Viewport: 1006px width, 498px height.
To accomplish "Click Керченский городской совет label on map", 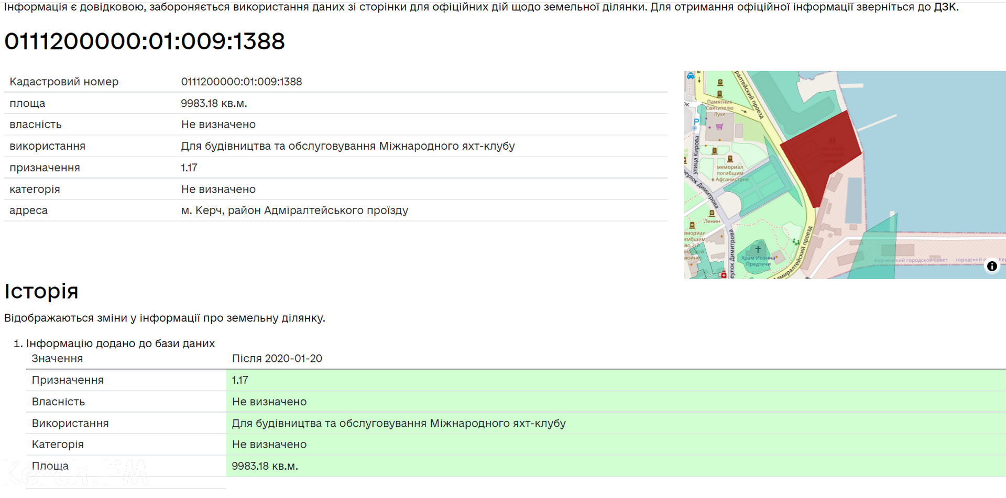I will [x=911, y=260].
